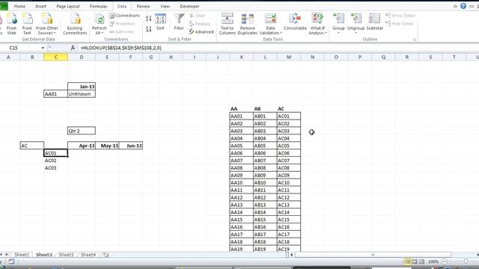Viewport: 479px width, 269px height.
Task: Click Consolidate tool
Action: tap(295, 22)
